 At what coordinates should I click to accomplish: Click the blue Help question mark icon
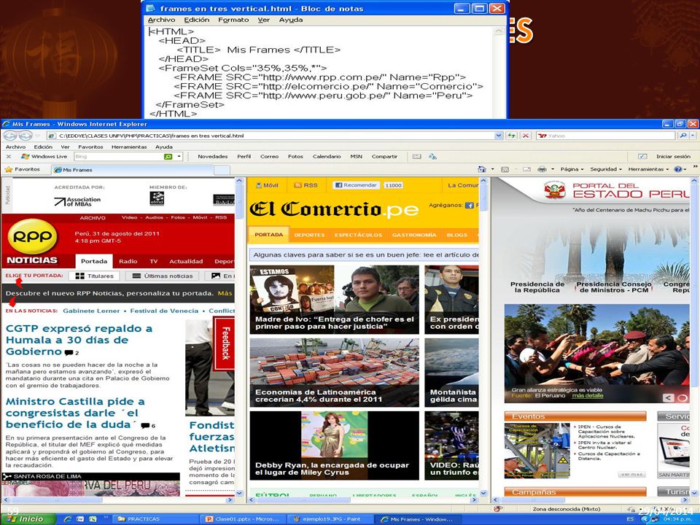click(678, 169)
